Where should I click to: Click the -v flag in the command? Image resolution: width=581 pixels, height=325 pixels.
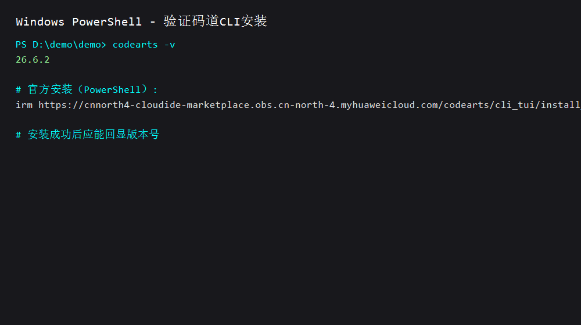point(169,45)
